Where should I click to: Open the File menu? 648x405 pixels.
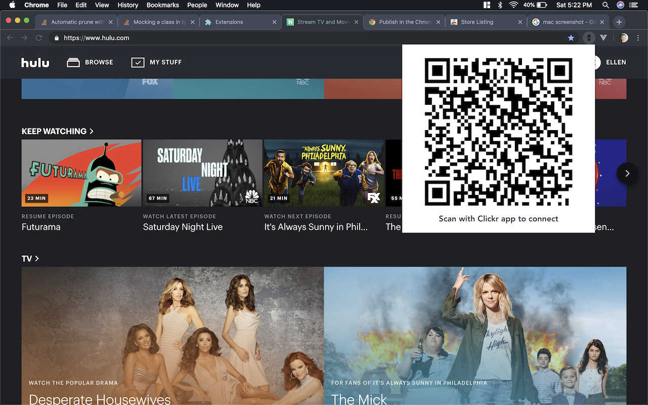pos(62,5)
